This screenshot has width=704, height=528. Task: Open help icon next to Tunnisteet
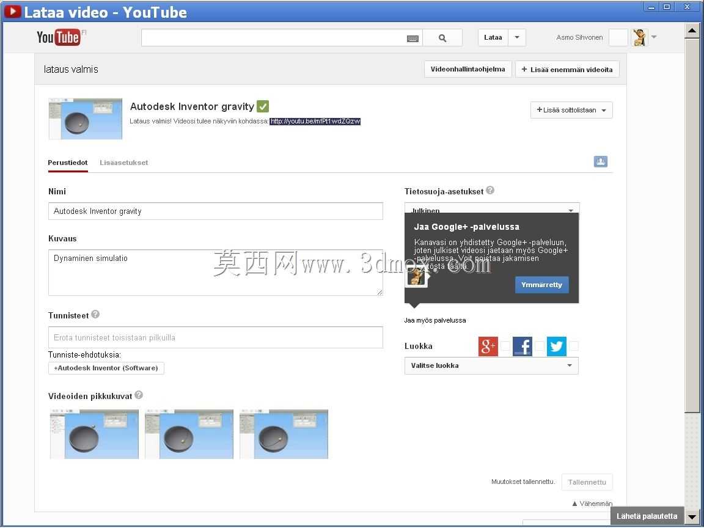coord(95,314)
